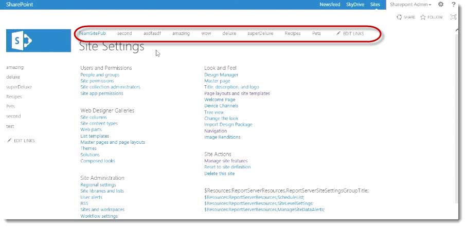Viewport: 466px width, 227px height.
Task: Open asdfasdf in top navigation
Action: tap(152, 33)
